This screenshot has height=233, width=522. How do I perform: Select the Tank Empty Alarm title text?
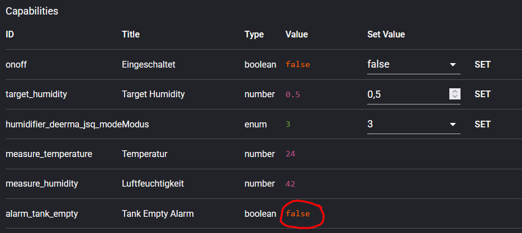pyautogui.click(x=158, y=213)
